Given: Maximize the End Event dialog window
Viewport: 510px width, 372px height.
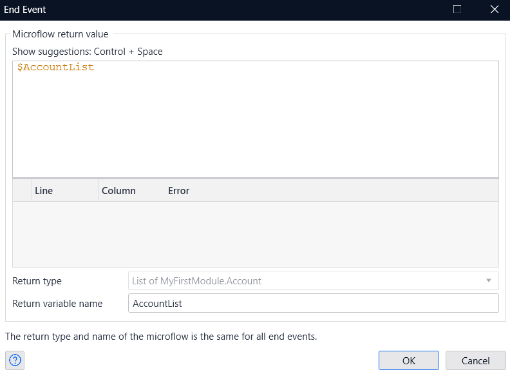Looking at the screenshot, I should coord(457,10).
